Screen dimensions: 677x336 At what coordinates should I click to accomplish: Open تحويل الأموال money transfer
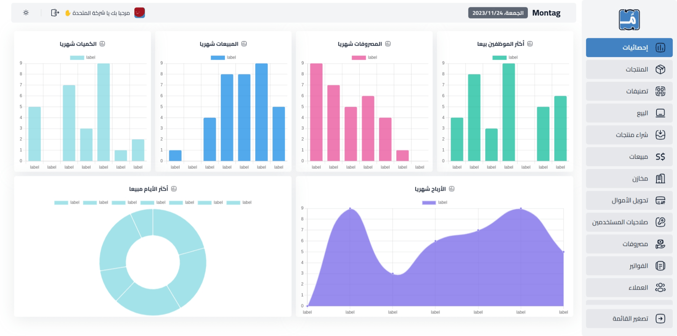click(629, 200)
